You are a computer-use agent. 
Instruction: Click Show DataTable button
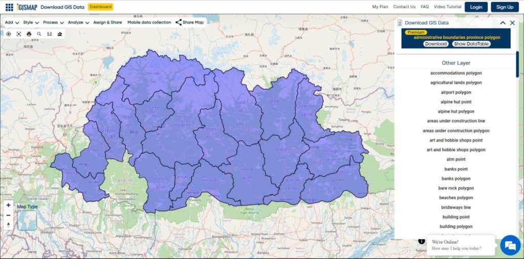(x=471, y=44)
